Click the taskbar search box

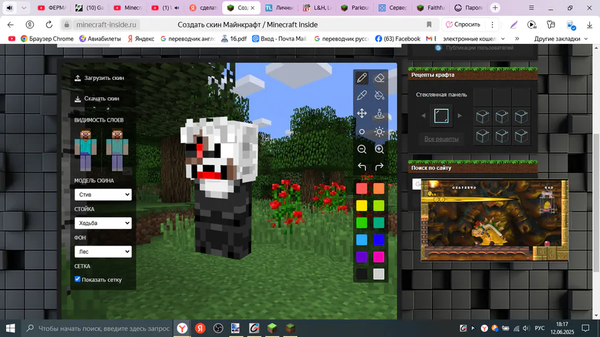(x=97, y=328)
